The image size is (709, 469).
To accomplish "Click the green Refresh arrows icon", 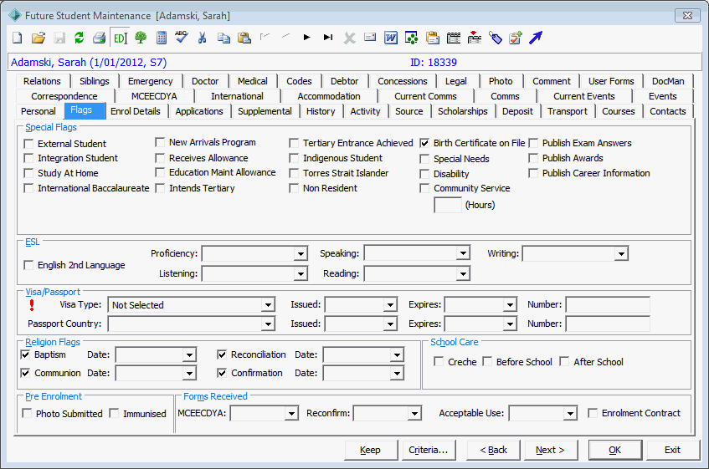I will coord(80,38).
